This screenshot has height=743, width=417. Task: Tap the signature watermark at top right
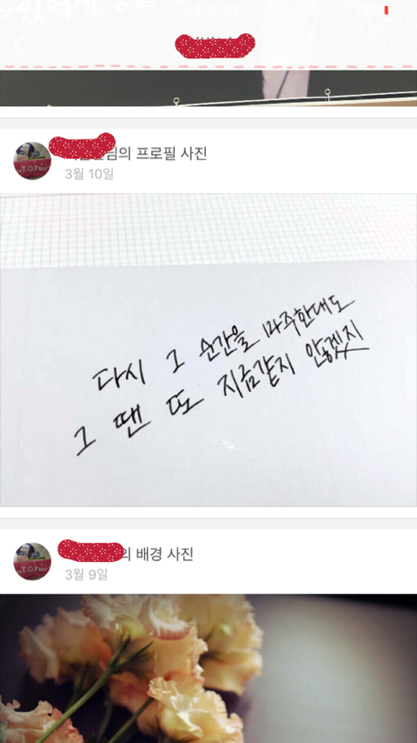point(381,30)
